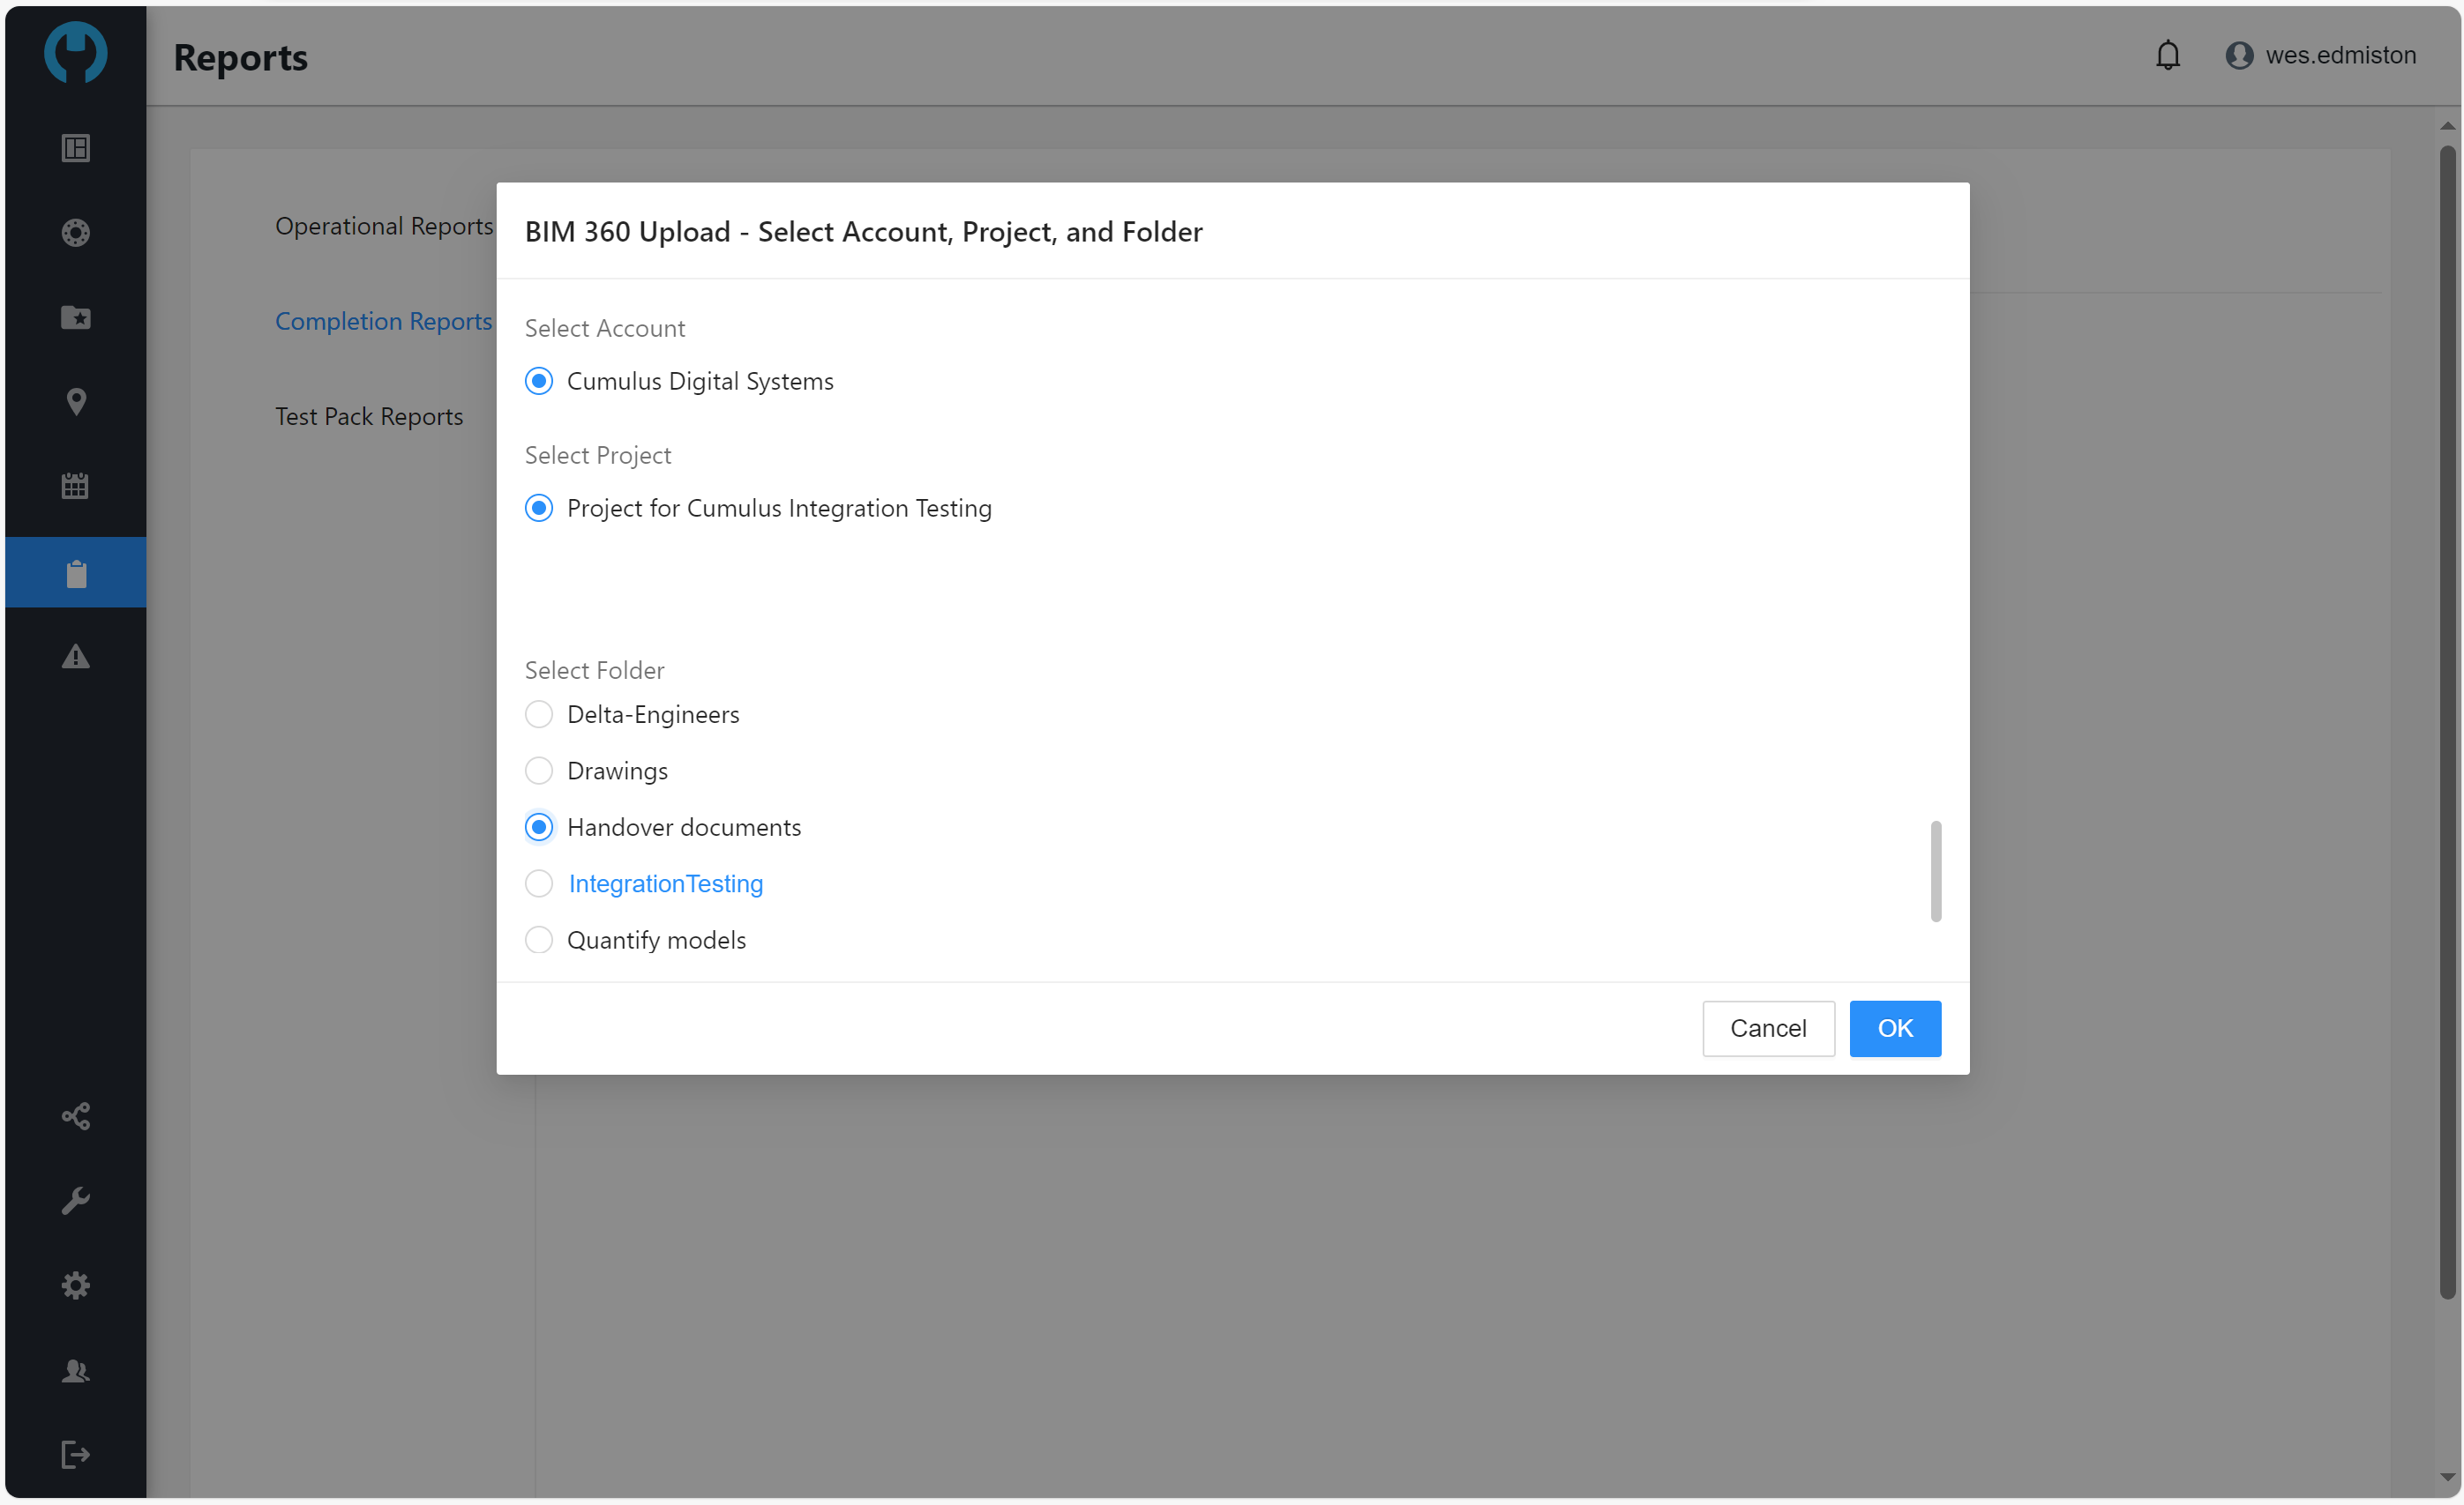Screen dimensions: 2464x1505
Task: Select the Delta-Engineers folder radio
Action: pyautogui.click(x=539, y=714)
